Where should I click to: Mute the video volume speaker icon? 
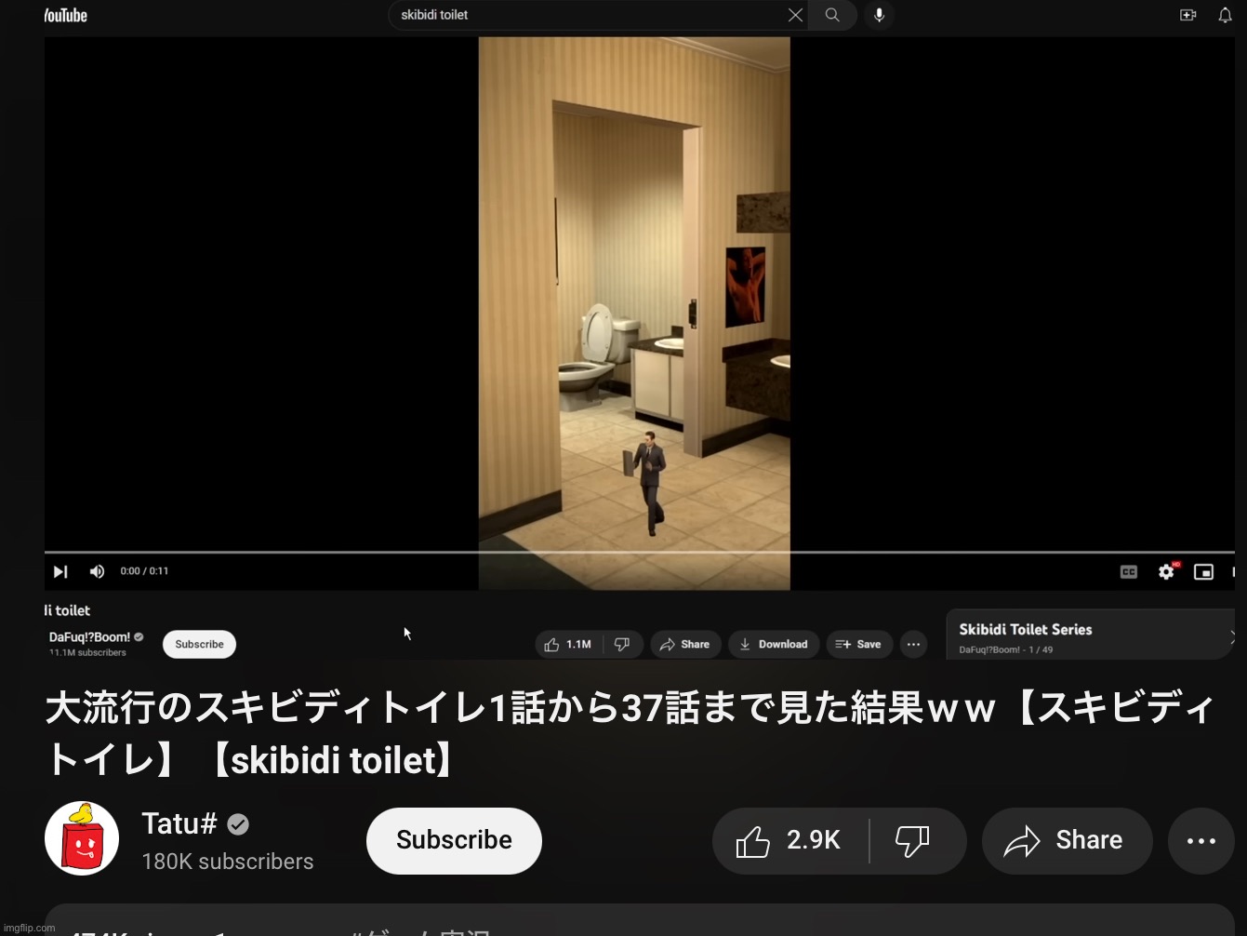point(97,571)
